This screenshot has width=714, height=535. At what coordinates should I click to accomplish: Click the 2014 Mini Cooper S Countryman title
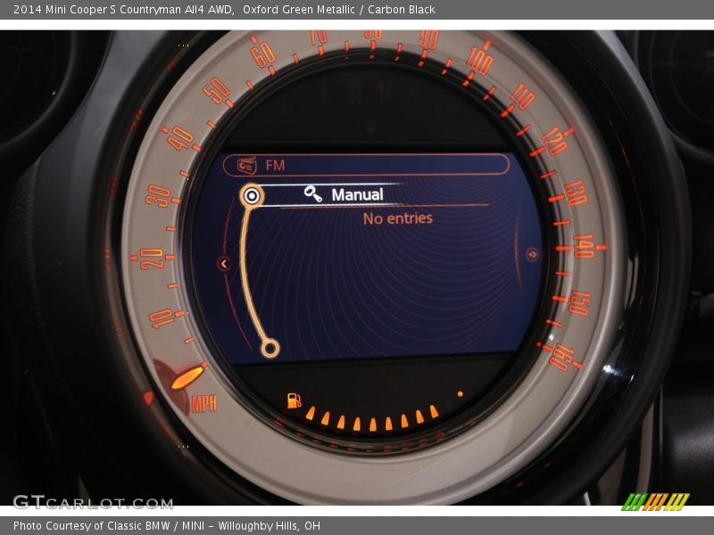(224, 10)
